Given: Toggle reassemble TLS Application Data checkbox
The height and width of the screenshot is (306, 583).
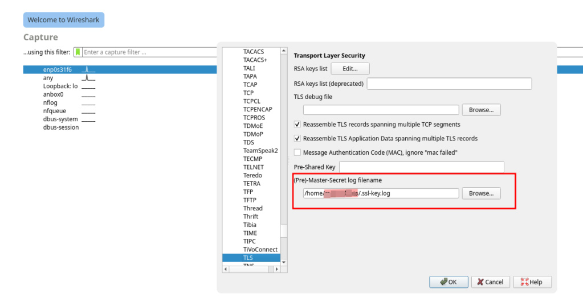Looking at the screenshot, I should (x=297, y=138).
